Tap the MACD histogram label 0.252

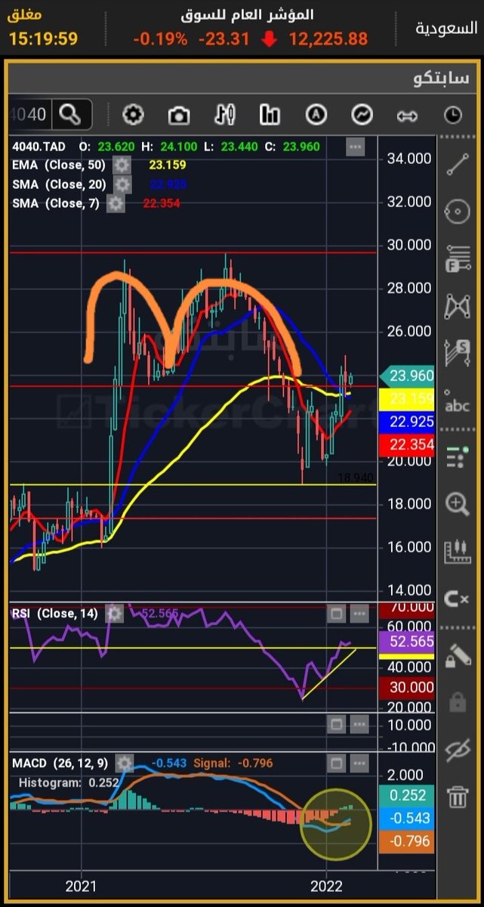click(x=406, y=794)
